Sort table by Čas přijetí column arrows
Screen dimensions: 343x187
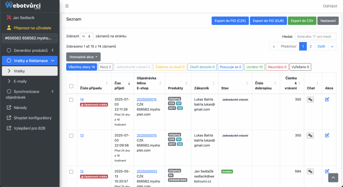[x=129, y=83]
